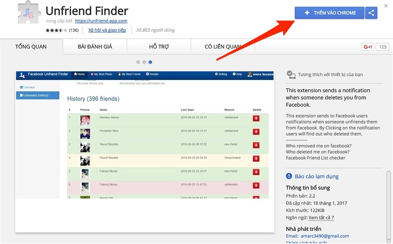Click the Unfriend Finder puzzle-piece extension icon
Viewport: 393px width, 244px height.
29,13
